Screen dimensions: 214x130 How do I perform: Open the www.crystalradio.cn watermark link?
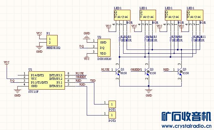pos(186,126)
